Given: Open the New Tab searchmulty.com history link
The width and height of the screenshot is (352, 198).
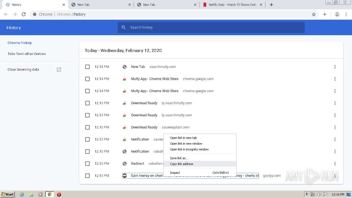Looking at the screenshot, I should pos(138,67).
